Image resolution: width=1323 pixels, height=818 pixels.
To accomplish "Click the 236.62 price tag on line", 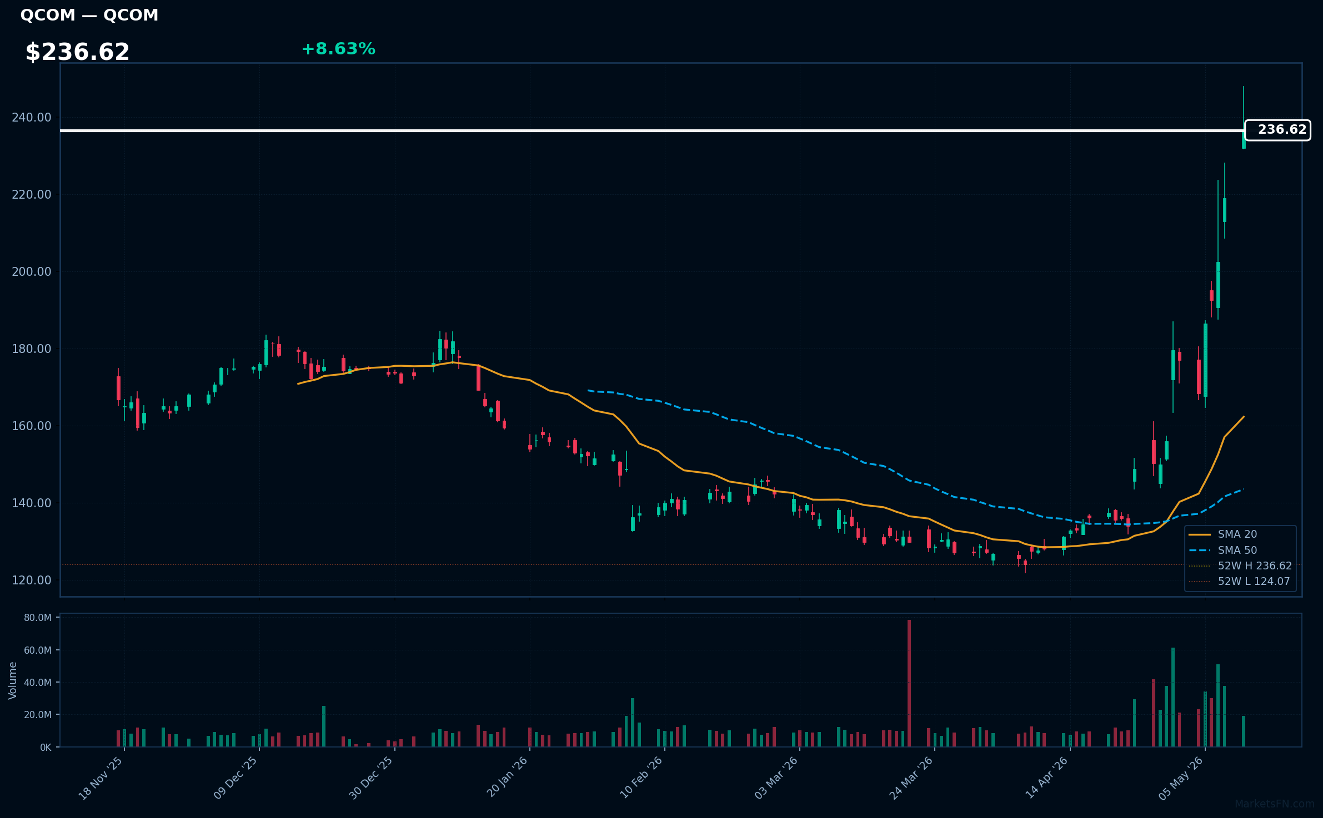I will click(x=1277, y=130).
